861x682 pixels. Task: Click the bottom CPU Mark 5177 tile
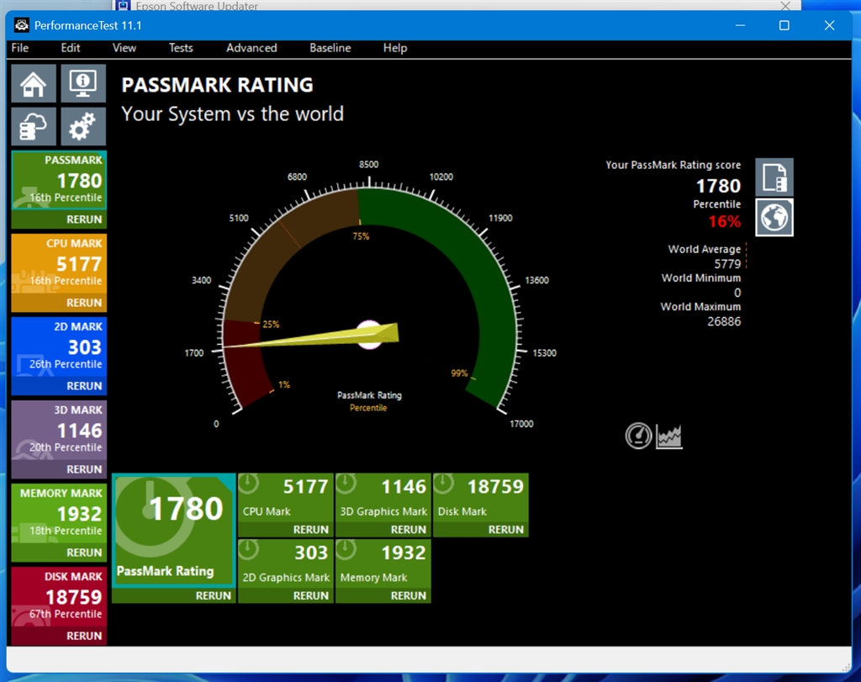pyautogui.click(x=286, y=498)
